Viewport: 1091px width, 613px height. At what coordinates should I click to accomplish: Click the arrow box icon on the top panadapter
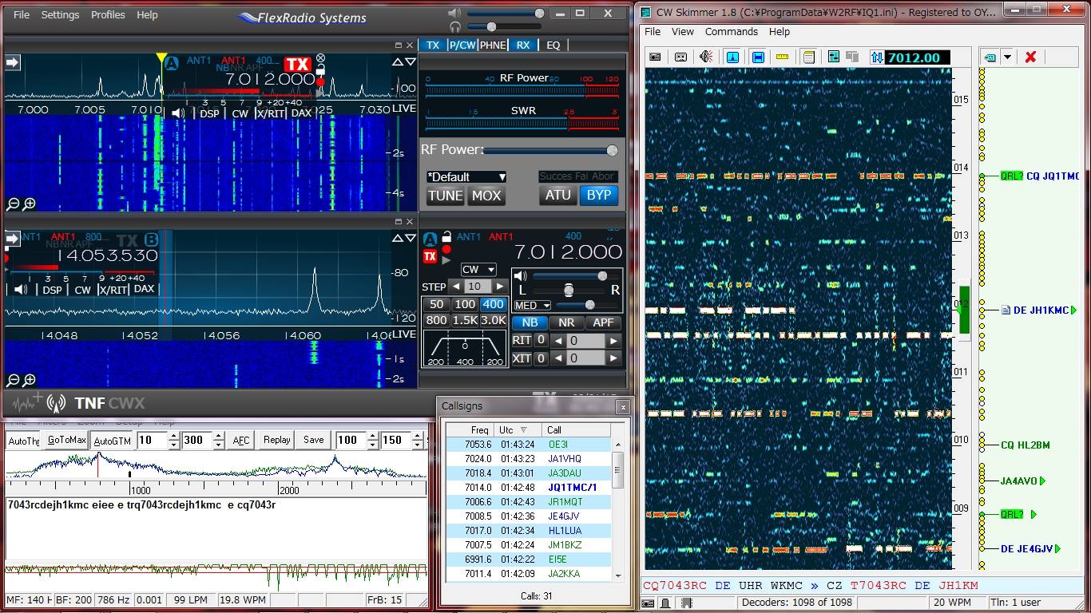pyautogui.click(x=12, y=62)
